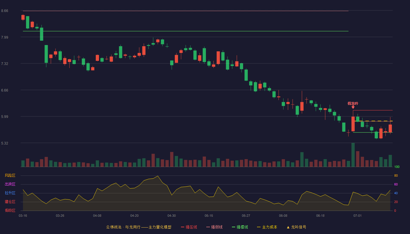Image resolution: width=410 pixels, height=234 pixels.
Task: Click the 建仓区 zone label
Action: [10, 202]
